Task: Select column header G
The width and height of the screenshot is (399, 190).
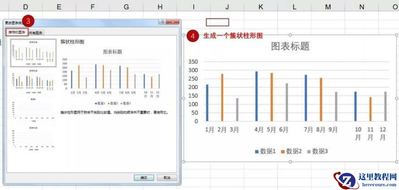Action: pyautogui.click(x=126, y=7)
